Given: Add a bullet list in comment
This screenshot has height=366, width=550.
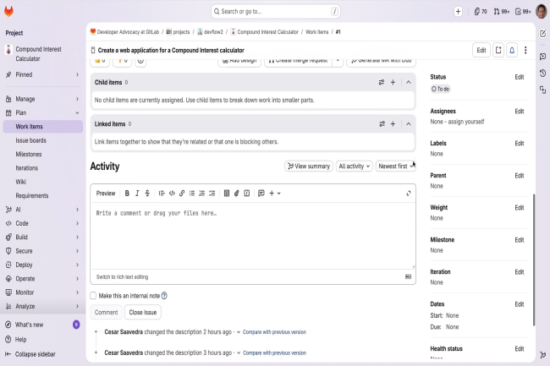Looking at the screenshot, I should point(192,194).
